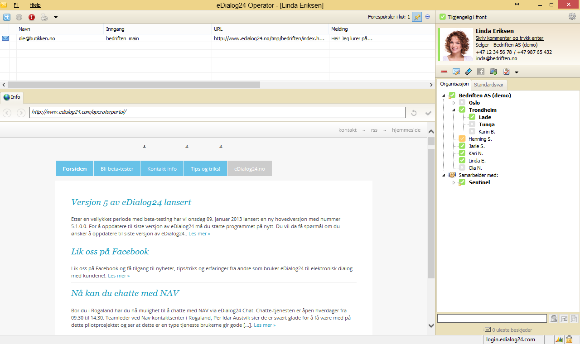
Task: Collapse the Trondheim tree node
Action: point(454,110)
